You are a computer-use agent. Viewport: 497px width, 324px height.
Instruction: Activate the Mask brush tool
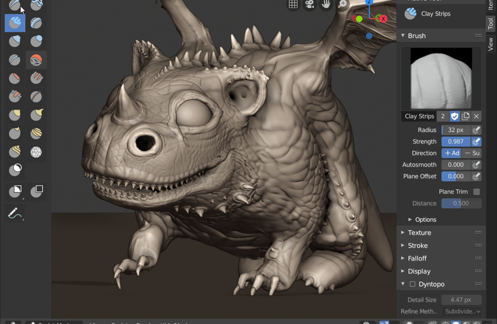click(x=15, y=170)
